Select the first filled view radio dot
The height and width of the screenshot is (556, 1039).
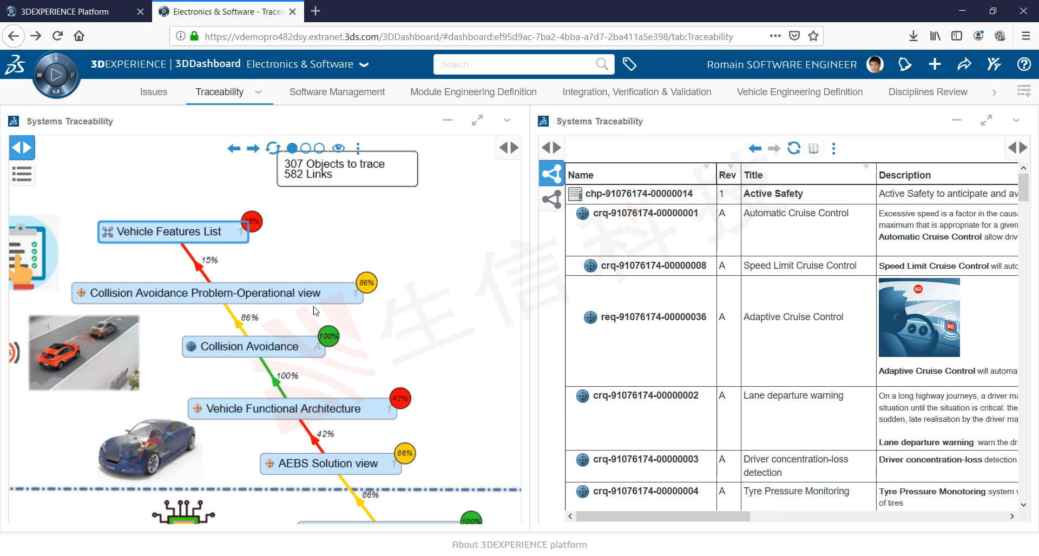(x=292, y=148)
